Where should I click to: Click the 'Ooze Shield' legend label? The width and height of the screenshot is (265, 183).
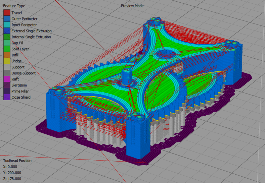point(21,97)
